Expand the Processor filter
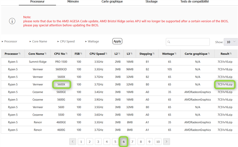 tap(9, 41)
